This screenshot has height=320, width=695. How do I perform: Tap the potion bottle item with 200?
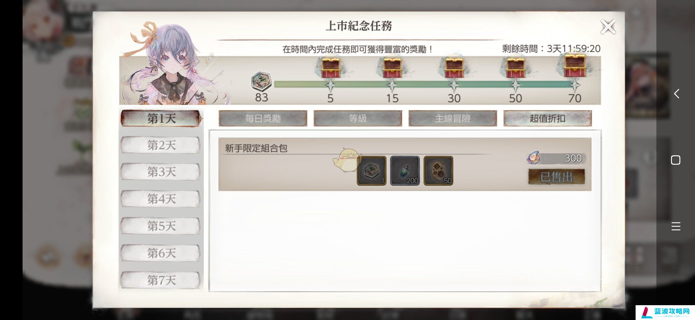405,171
